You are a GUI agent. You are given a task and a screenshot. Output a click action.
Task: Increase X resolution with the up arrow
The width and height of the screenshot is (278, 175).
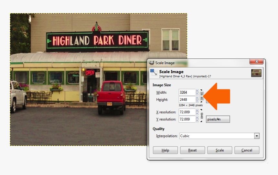click(x=197, y=110)
